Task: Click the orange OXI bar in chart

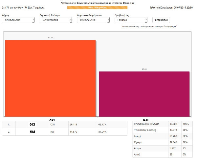Action: tap(50, 78)
